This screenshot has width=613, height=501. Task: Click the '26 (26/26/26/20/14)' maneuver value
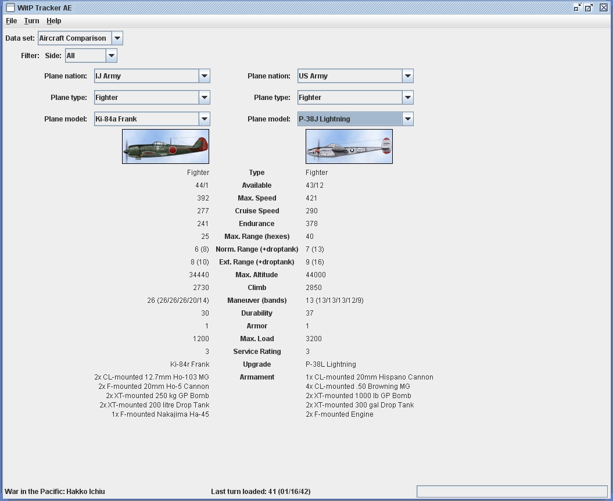tap(178, 300)
